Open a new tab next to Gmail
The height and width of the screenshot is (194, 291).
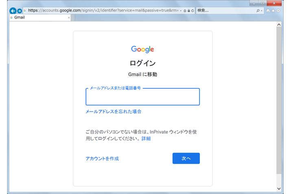[73, 17]
